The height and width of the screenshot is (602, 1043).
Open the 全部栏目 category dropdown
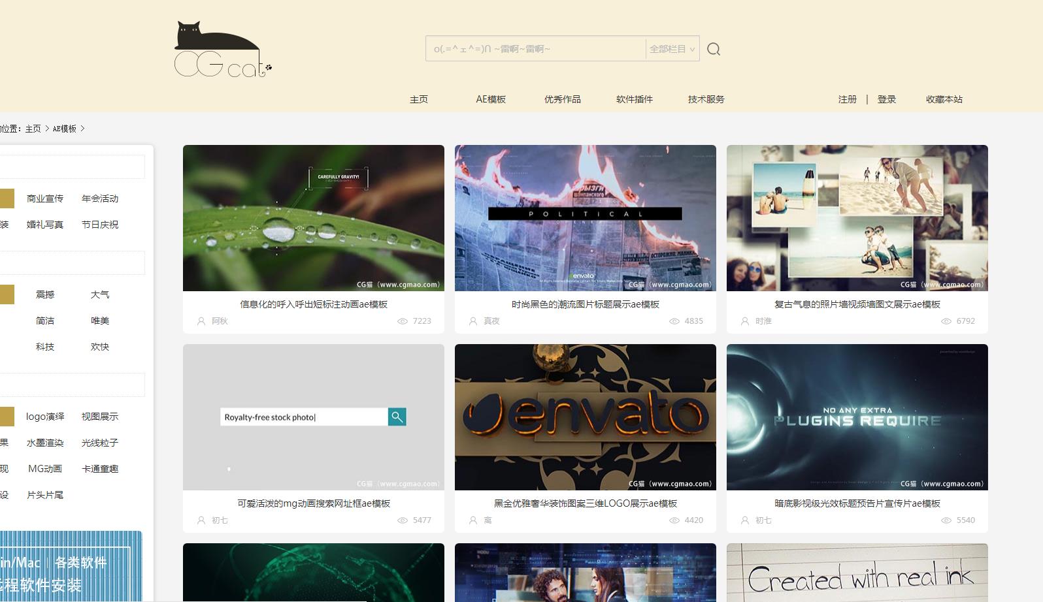point(672,49)
